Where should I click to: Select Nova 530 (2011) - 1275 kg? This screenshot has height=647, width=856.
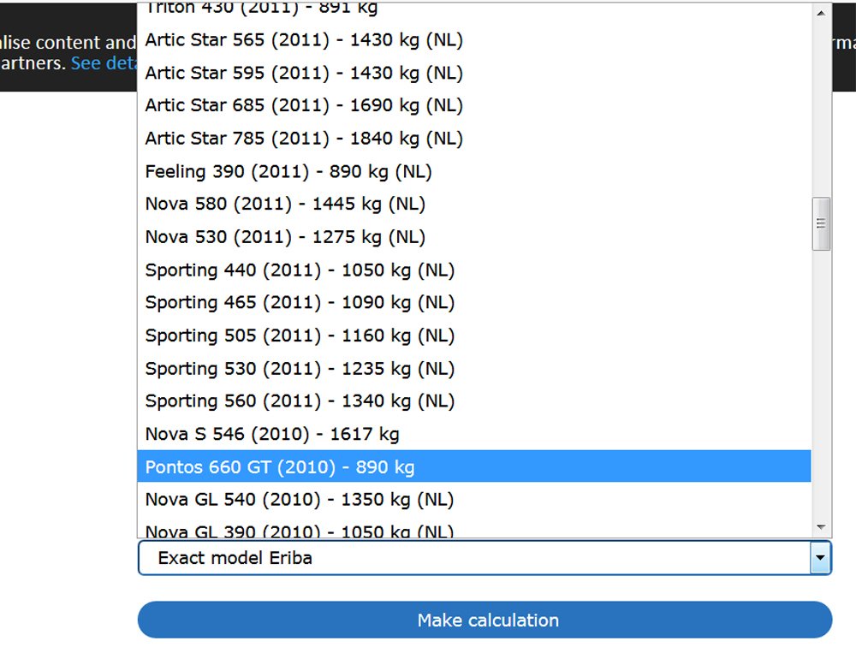click(474, 237)
